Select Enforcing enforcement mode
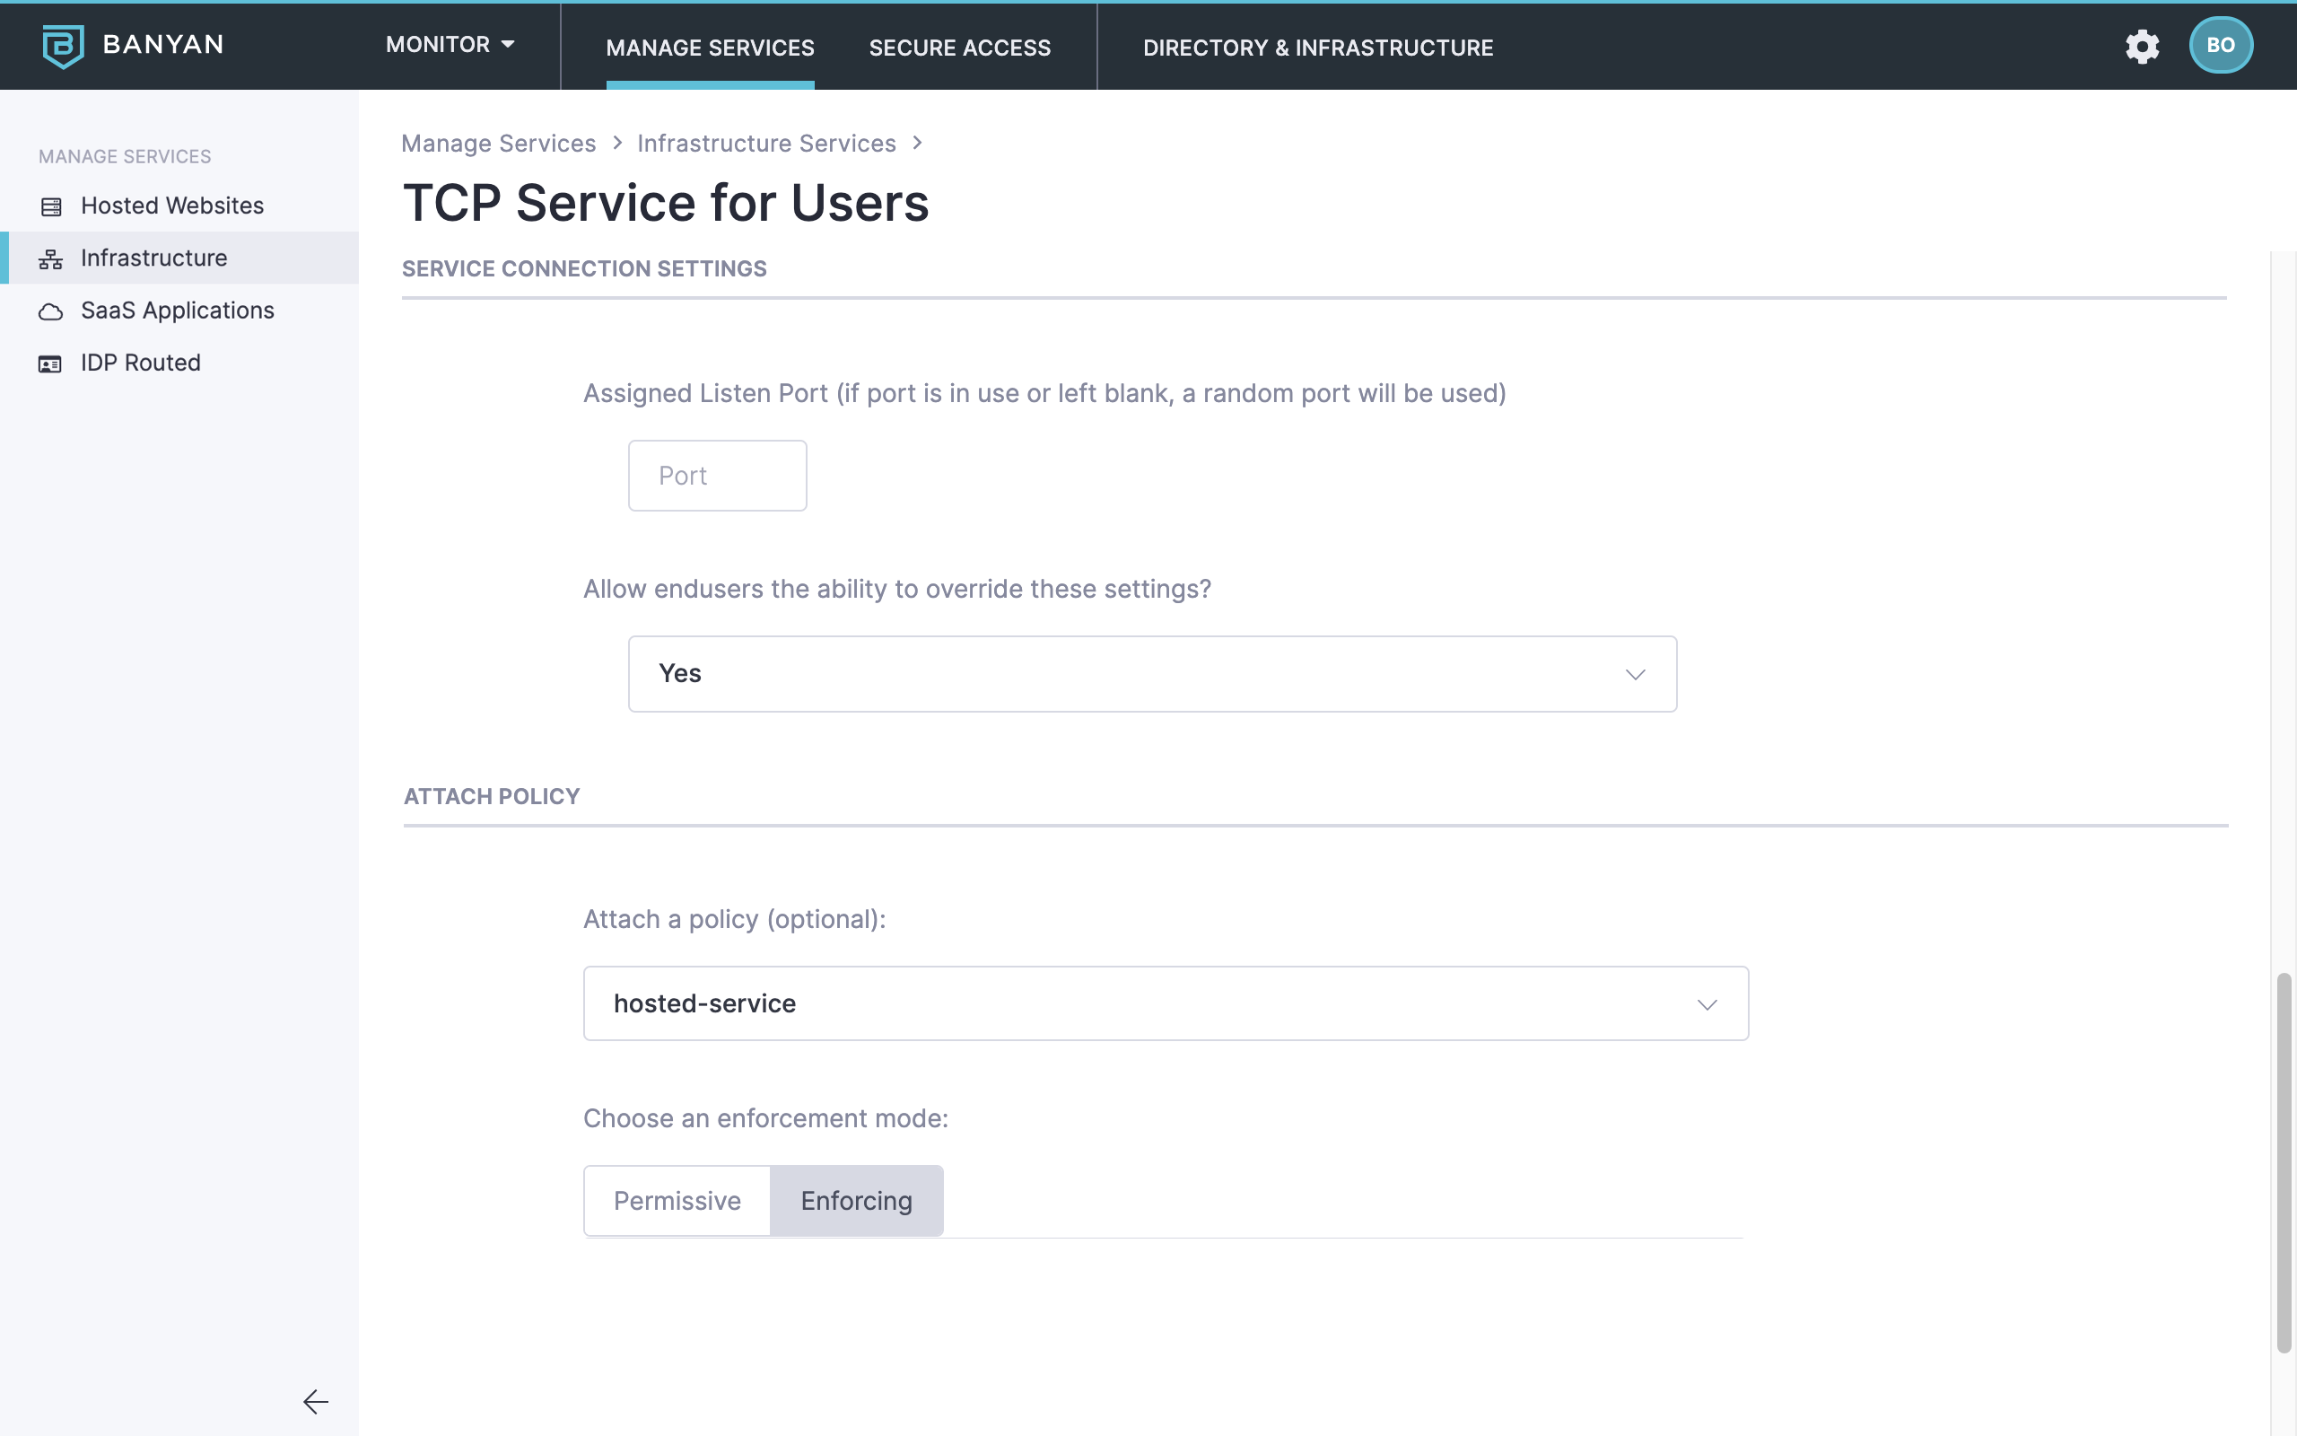This screenshot has height=1436, width=2297. (x=856, y=1201)
